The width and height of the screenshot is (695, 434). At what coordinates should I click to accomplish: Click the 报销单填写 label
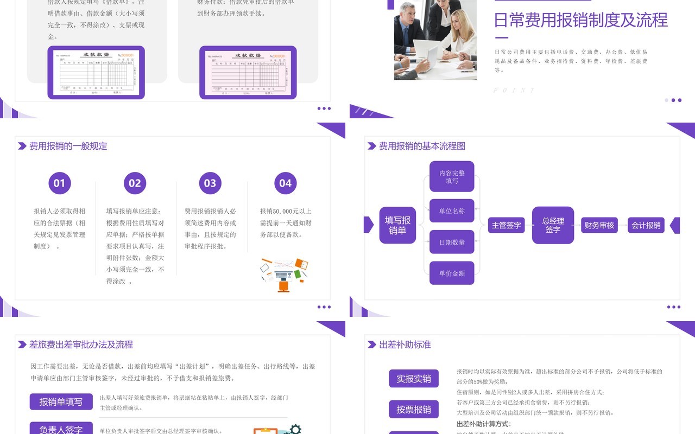[x=61, y=402]
